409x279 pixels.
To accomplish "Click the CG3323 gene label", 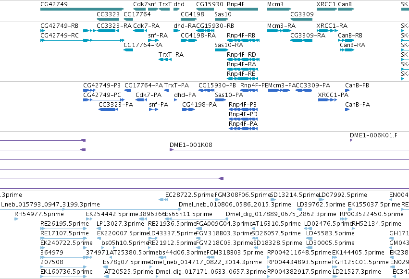I will click(x=108, y=14).
